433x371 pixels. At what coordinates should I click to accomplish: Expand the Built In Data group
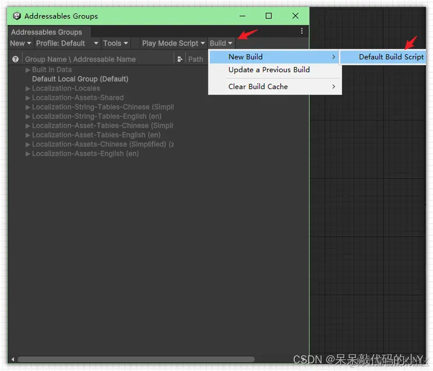27,70
